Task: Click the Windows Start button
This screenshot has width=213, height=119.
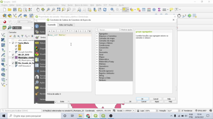Action: click(4, 116)
